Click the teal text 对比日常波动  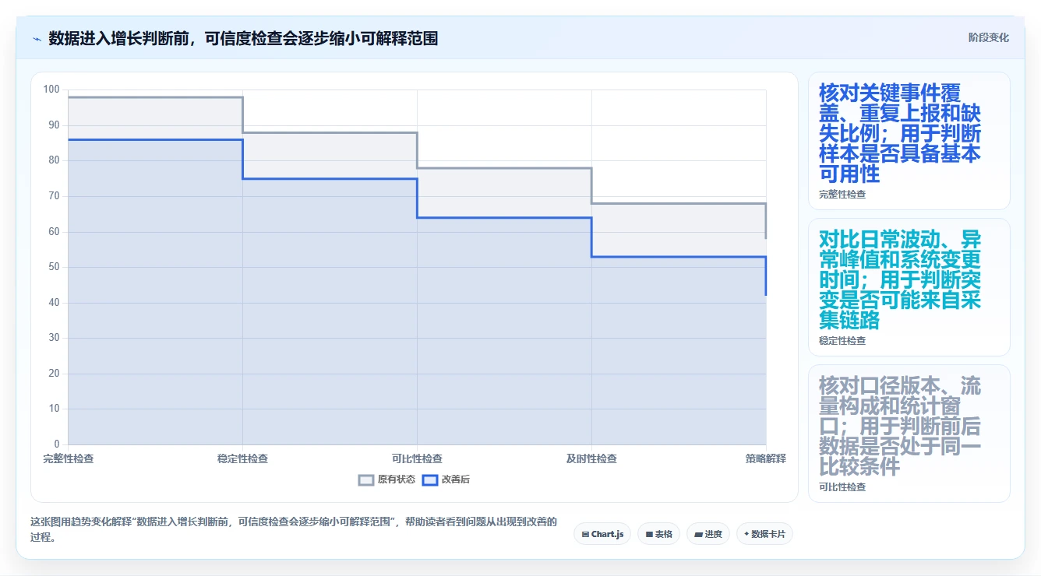[x=900, y=279]
